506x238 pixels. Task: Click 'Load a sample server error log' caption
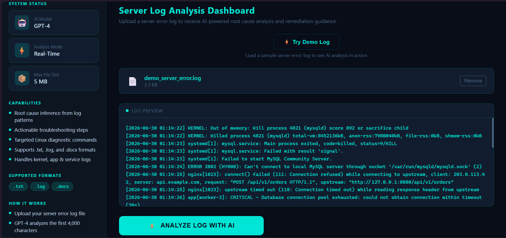pos(306,55)
